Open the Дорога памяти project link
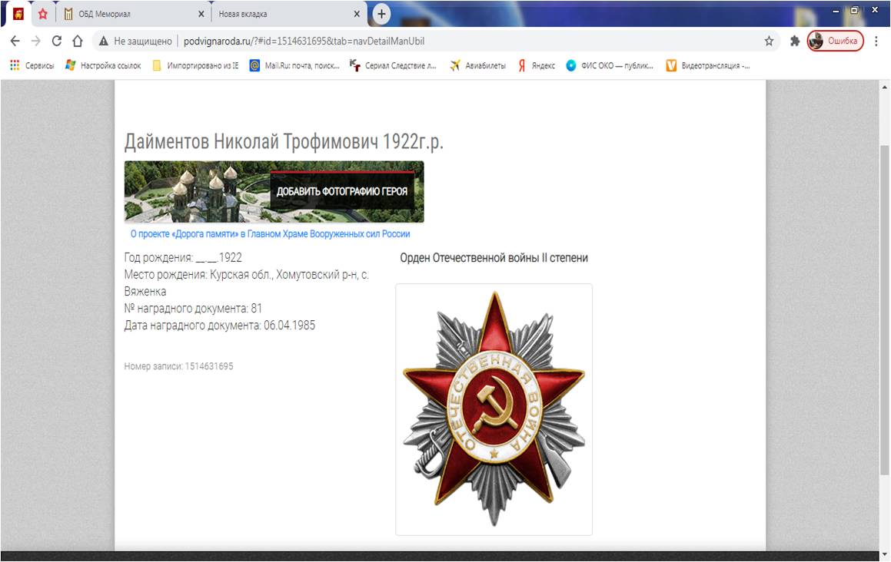 coord(270,234)
